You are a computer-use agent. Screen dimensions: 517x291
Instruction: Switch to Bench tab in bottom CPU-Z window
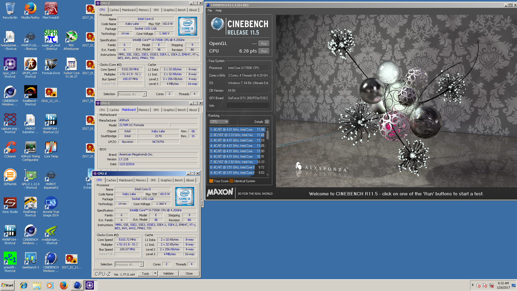pyautogui.click(x=179, y=180)
